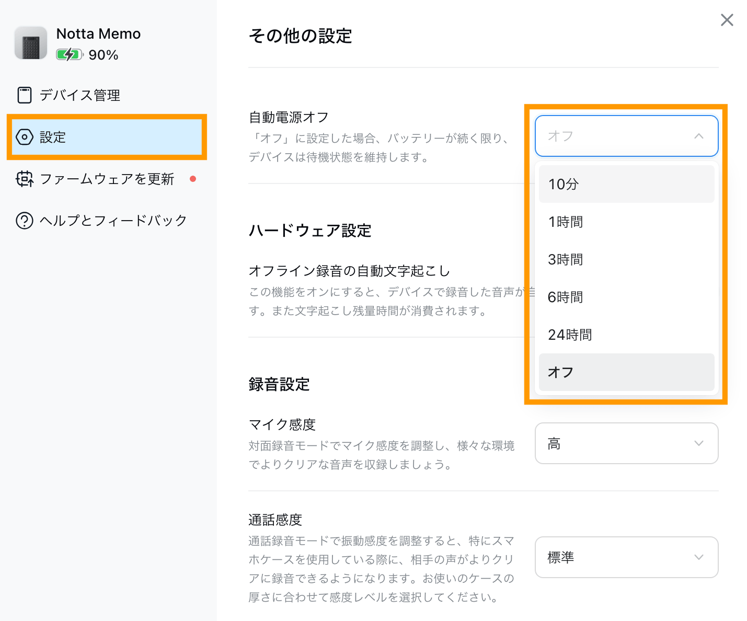The width and height of the screenshot is (747, 621).
Task: Click the Notta Memo device name
Action: 98,34
